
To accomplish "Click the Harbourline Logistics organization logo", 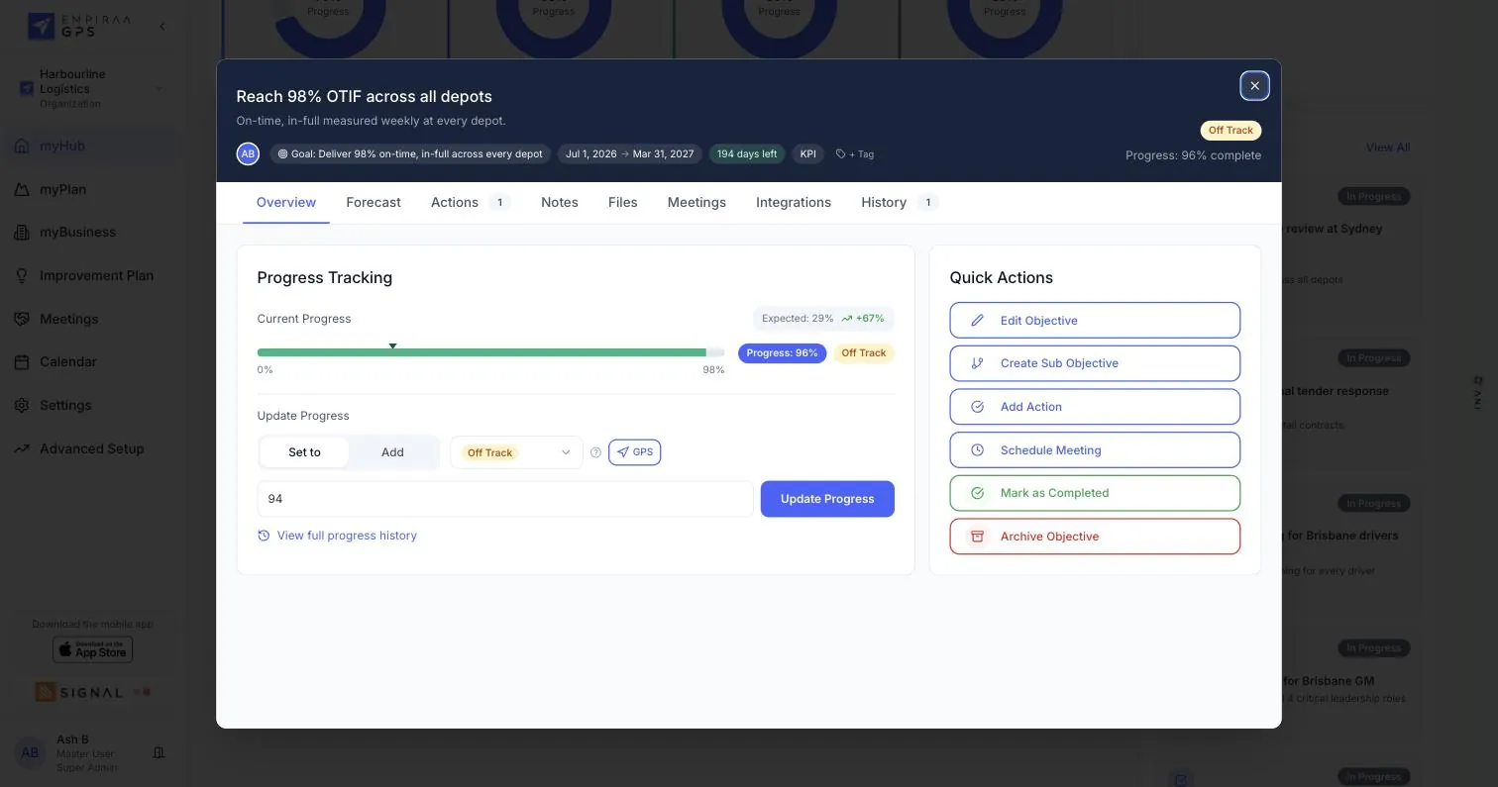I will 27,89.
